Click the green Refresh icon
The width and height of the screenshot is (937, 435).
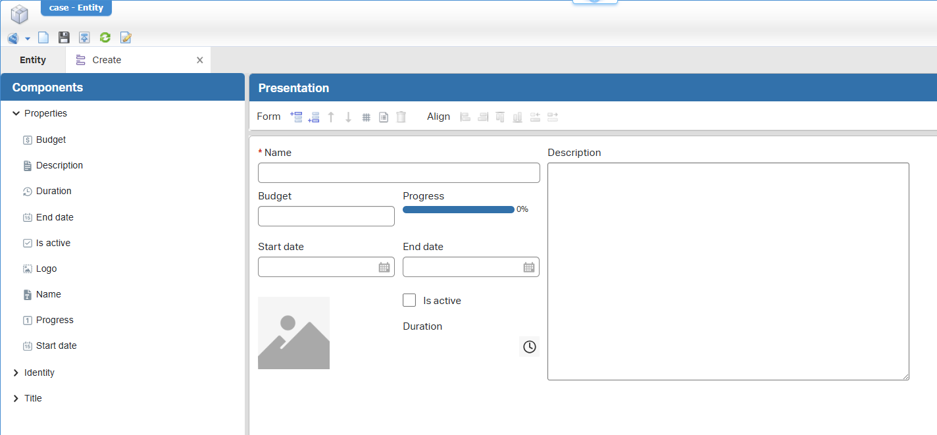[105, 38]
